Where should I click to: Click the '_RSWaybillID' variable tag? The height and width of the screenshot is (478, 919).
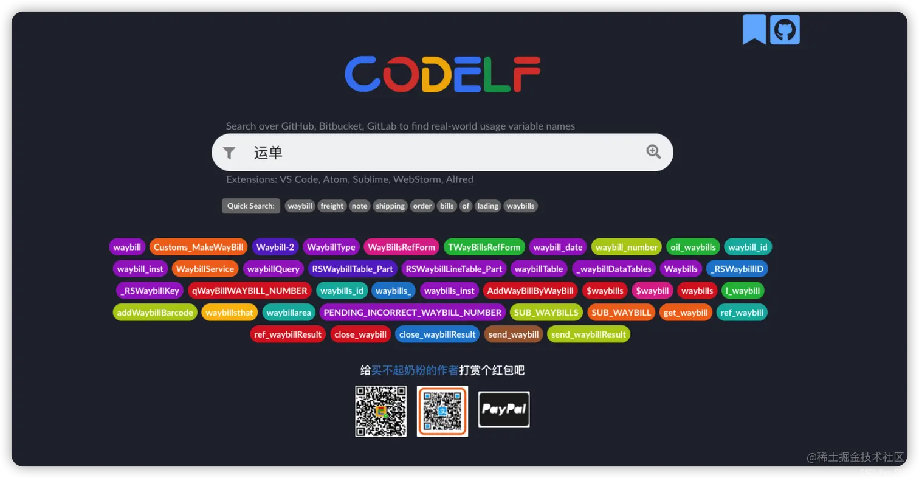(737, 268)
